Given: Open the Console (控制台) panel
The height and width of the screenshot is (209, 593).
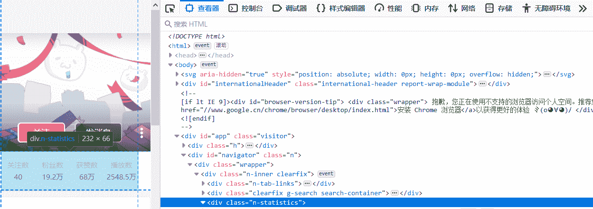Looking at the screenshot, I should coord(245,9).
